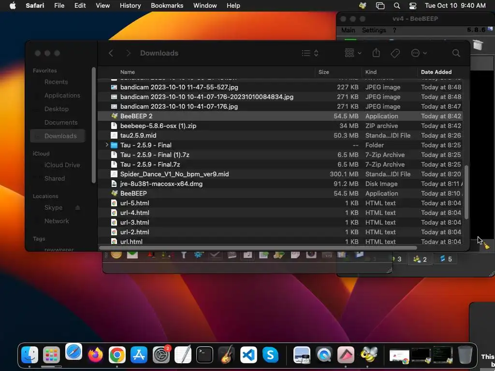The image size is (495, 371).
Task: Select 'beebeep-5.8.6-osx (1).zip' file
Action: pos(280,126)
